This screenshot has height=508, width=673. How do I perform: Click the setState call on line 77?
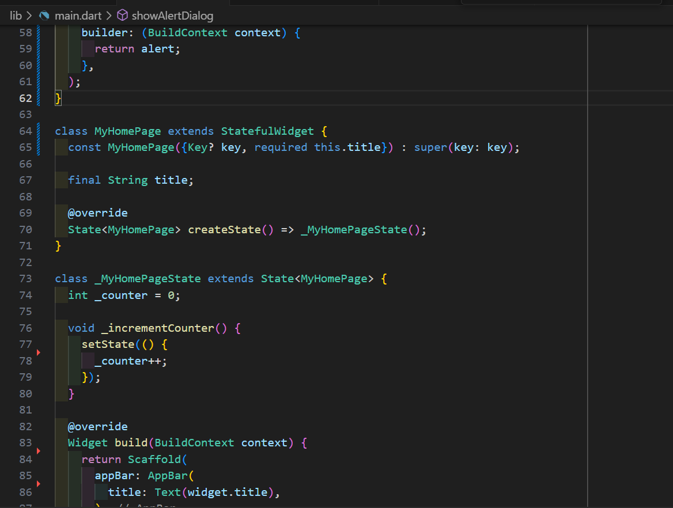coord(107,344)
